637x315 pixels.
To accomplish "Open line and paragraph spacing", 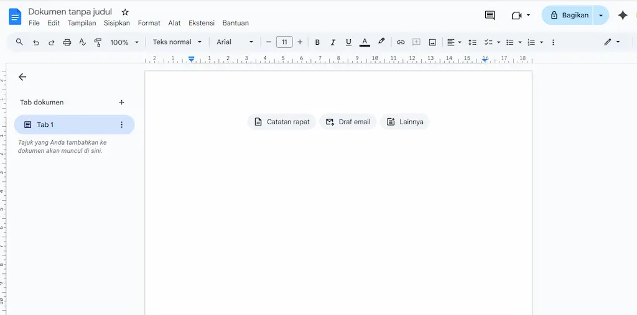I will (472, 42).
